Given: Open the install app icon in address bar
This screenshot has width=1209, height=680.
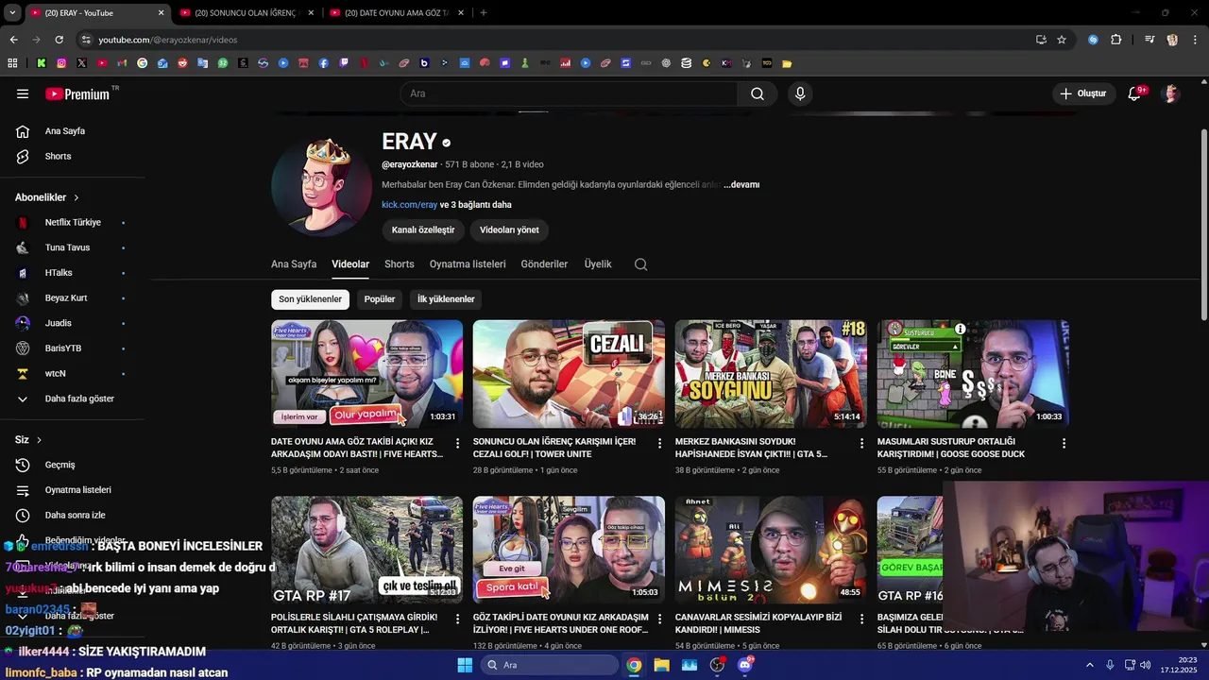Looking at the screenshot, I should [1041, 40].
